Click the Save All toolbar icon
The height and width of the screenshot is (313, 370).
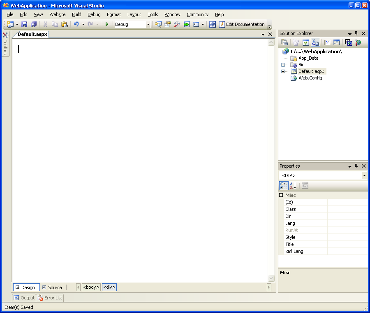point(34,24)
